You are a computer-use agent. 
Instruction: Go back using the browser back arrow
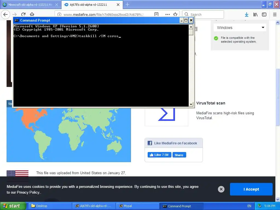point(5,14)
